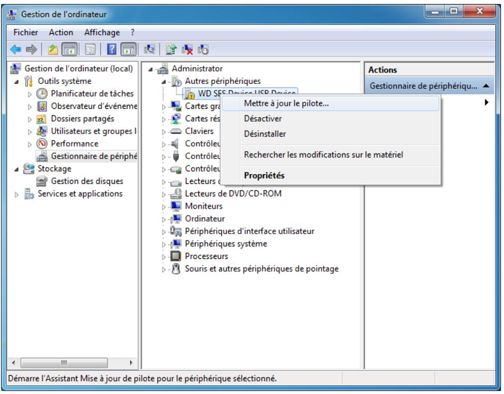Expand Dossiers partagés node
The image size is (504, 394).
[x=29, y=120]
